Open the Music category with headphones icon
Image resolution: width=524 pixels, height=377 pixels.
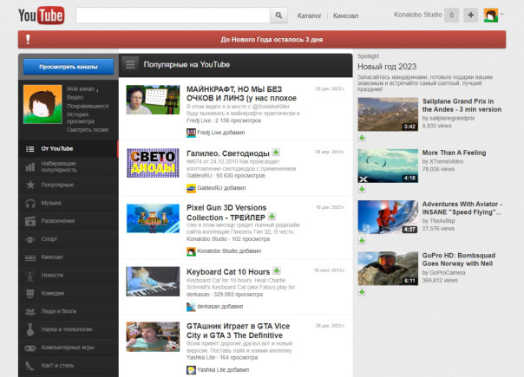(x=52, y=203)
